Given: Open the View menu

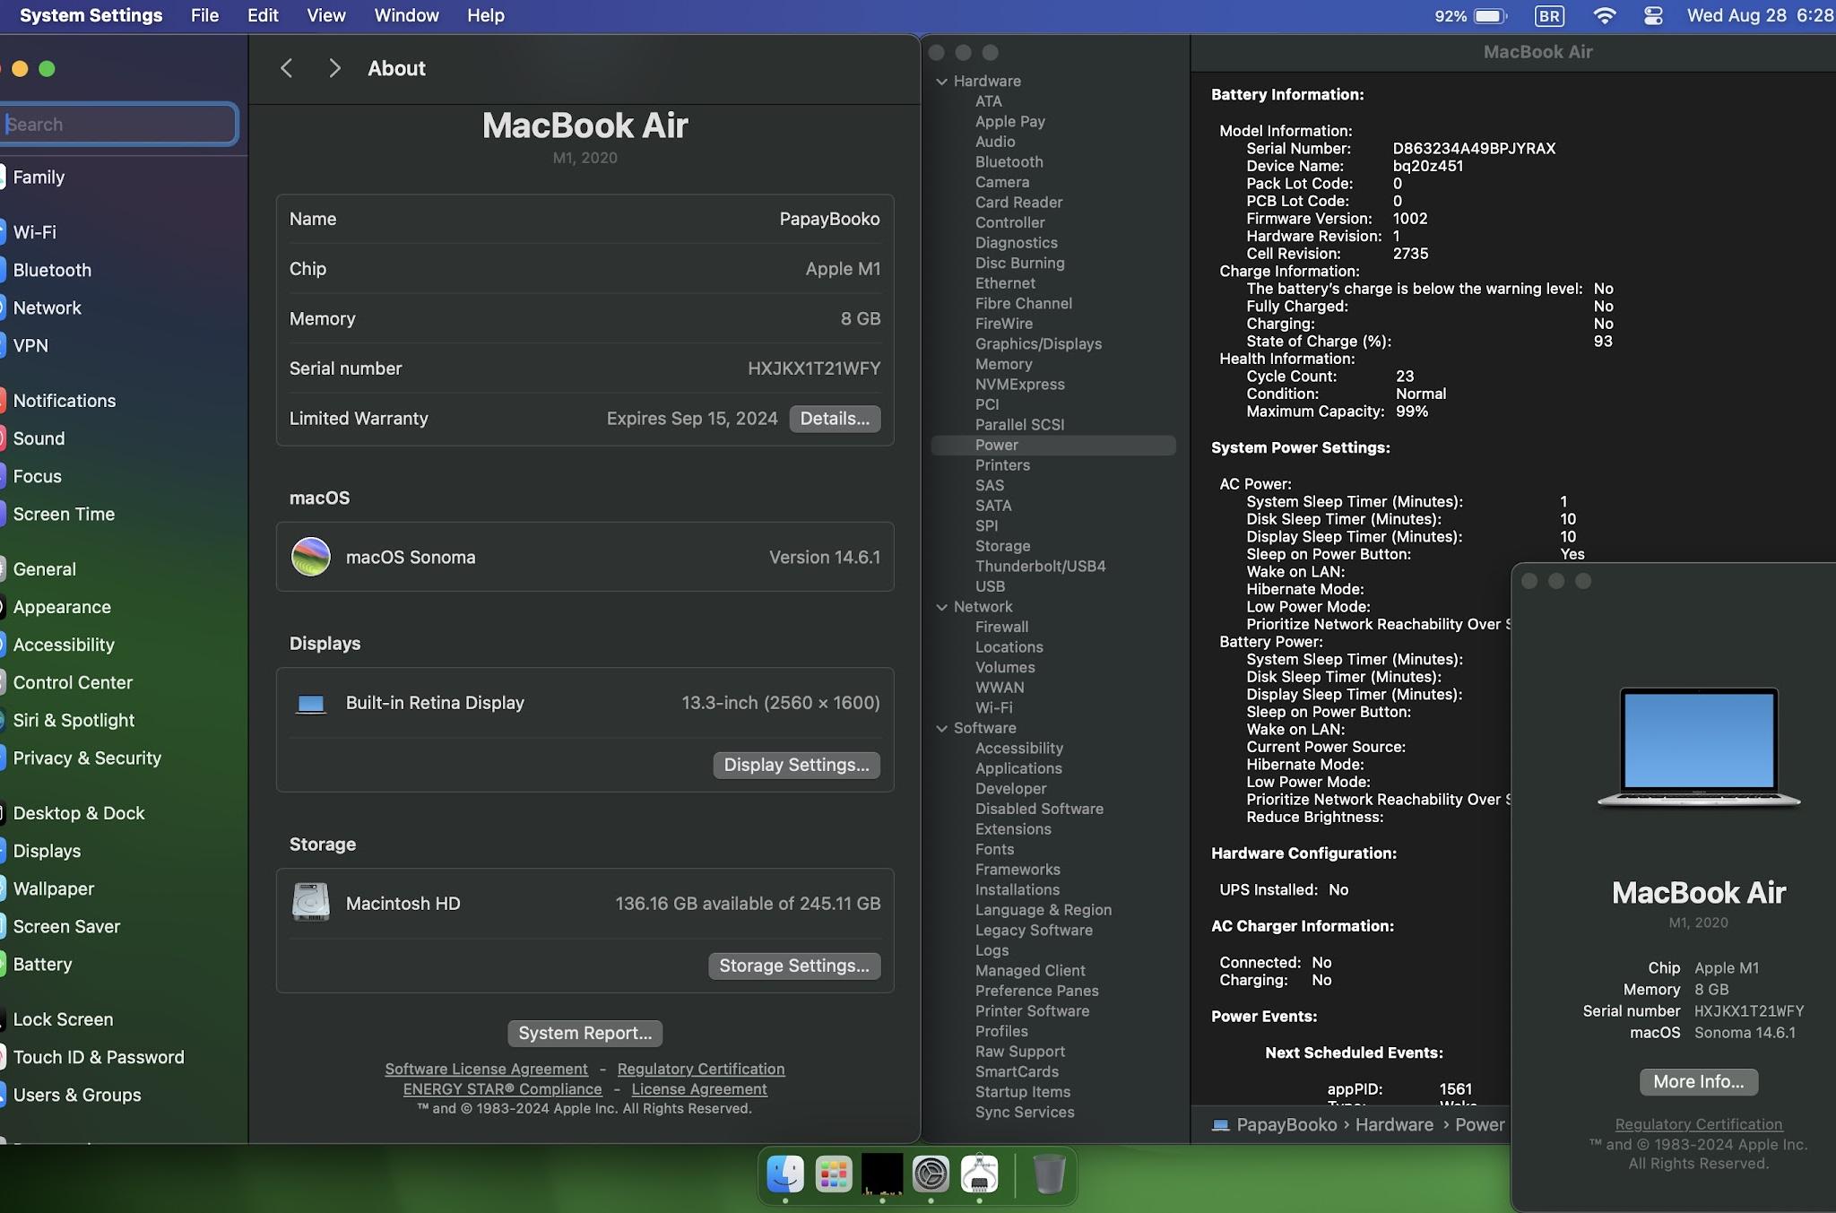Looking at the screenshot, I should click(x=326, y=15).
